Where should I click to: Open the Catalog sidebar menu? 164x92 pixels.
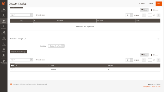4,21
